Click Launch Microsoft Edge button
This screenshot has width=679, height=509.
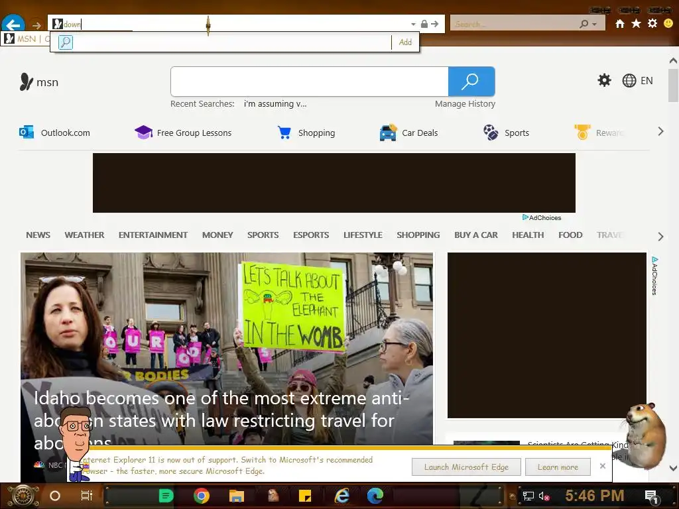[x=466, y=467]
